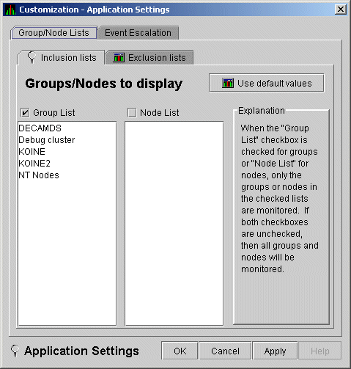Click the chart icon on Use default values
Screen dimensions: 351x369
click(228, 83)
